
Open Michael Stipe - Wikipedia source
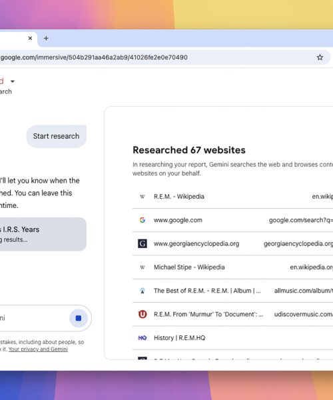(232, 267)
